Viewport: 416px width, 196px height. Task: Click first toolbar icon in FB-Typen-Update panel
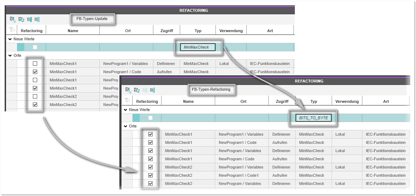[13, 19]
